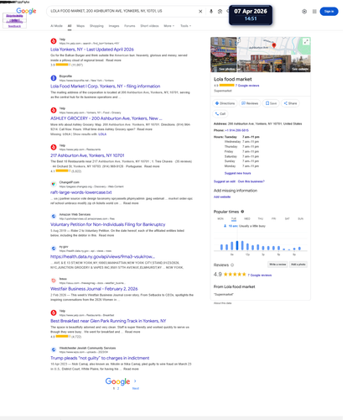Image resolution: width=347 pixels, height=420 pixels.
Task: Open raft-large-words-lowercase.txt result
Action: click(x=81, y=192)
